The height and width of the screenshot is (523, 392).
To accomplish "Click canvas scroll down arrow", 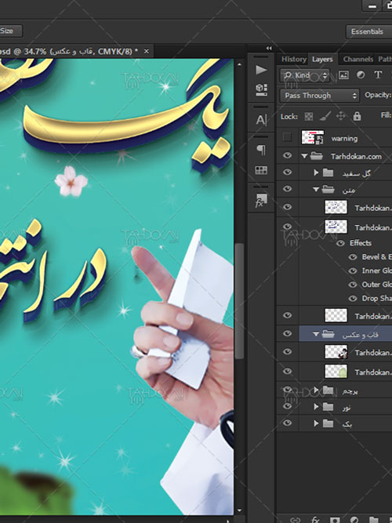I will tap(239, 510).
